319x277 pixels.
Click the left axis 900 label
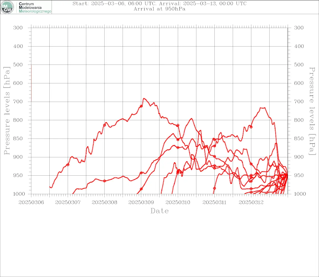click(x=18, y=157)
